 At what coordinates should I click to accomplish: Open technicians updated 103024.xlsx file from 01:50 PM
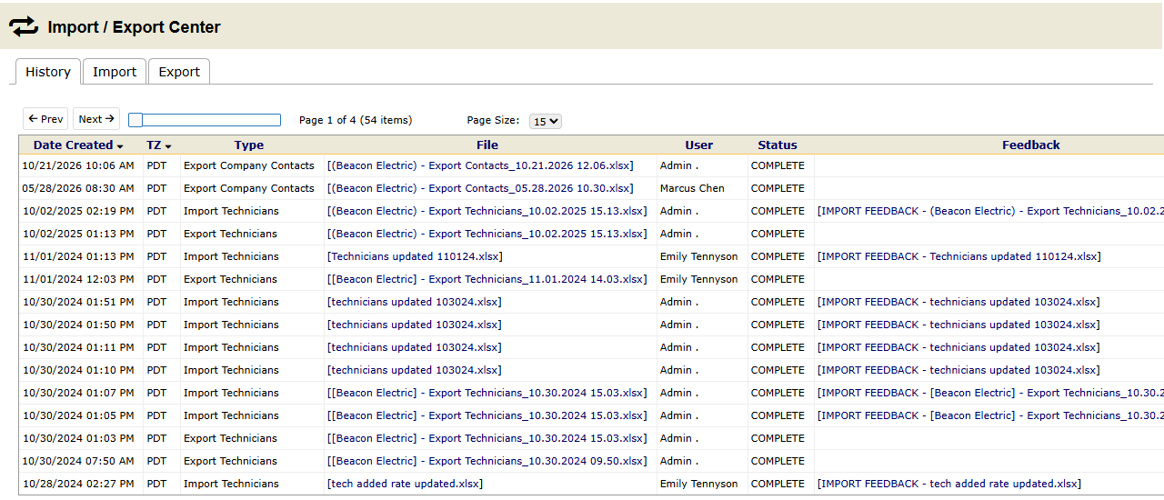point(415,325)
